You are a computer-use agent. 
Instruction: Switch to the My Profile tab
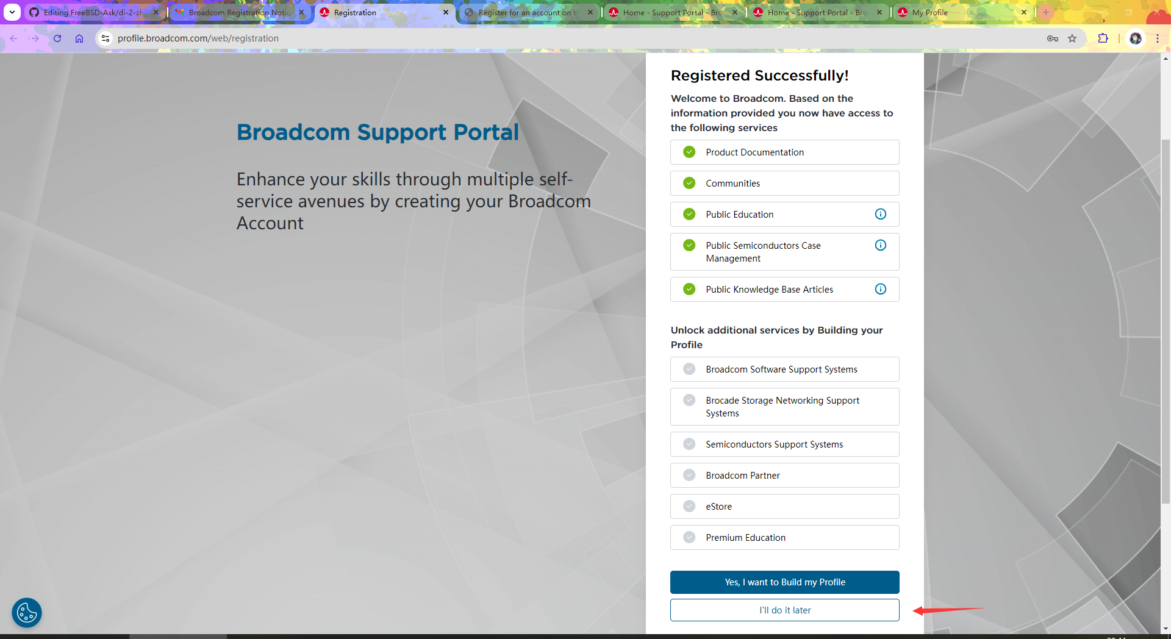point(956,12)
